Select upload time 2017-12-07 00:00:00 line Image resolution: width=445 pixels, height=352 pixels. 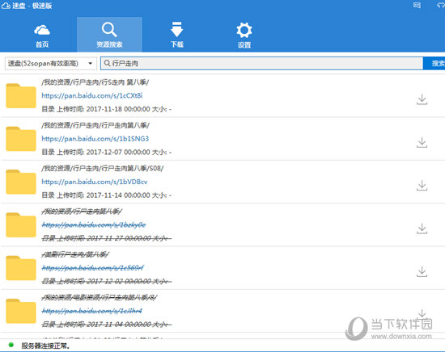[x=107, y=152]
